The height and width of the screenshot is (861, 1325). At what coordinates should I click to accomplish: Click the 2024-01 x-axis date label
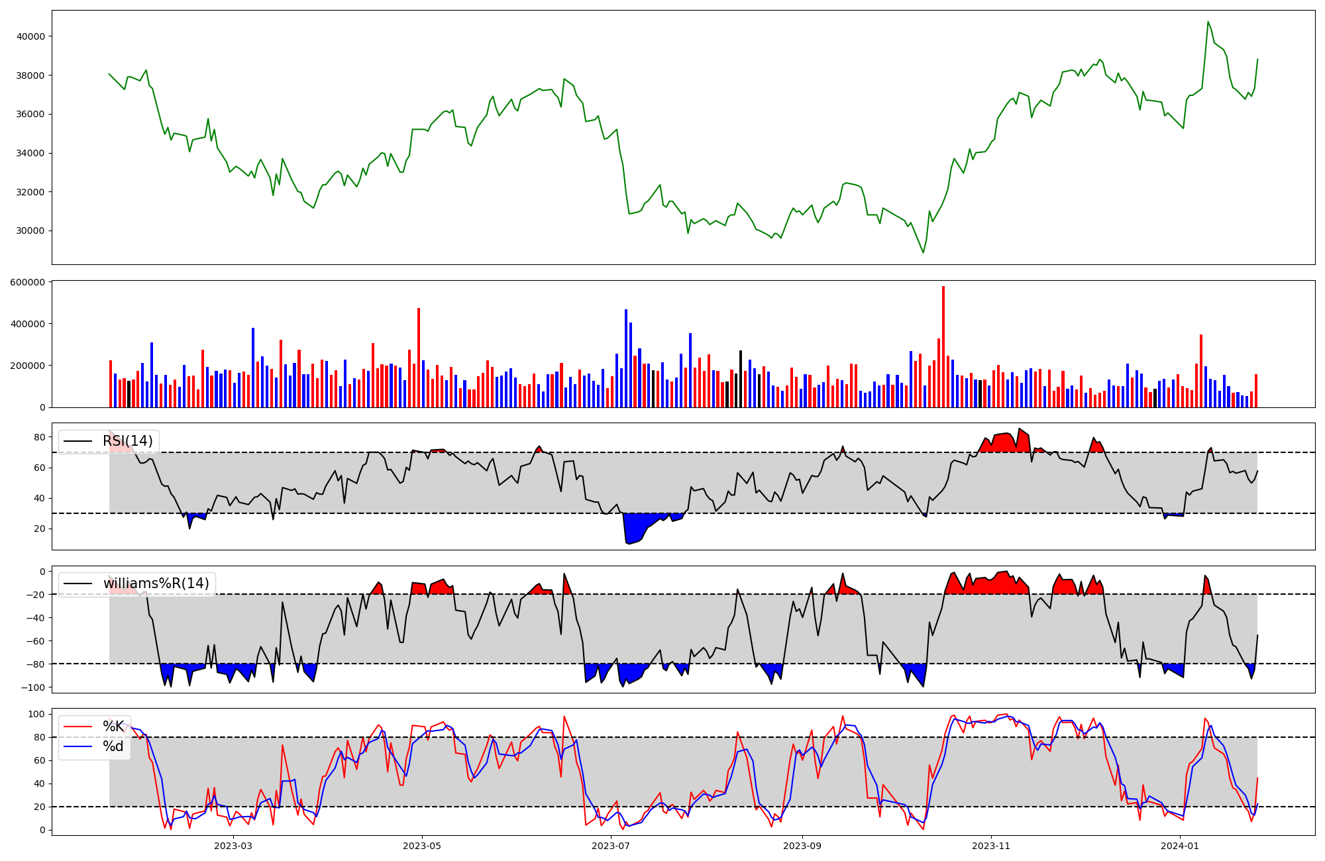(x=1180, y=846)
